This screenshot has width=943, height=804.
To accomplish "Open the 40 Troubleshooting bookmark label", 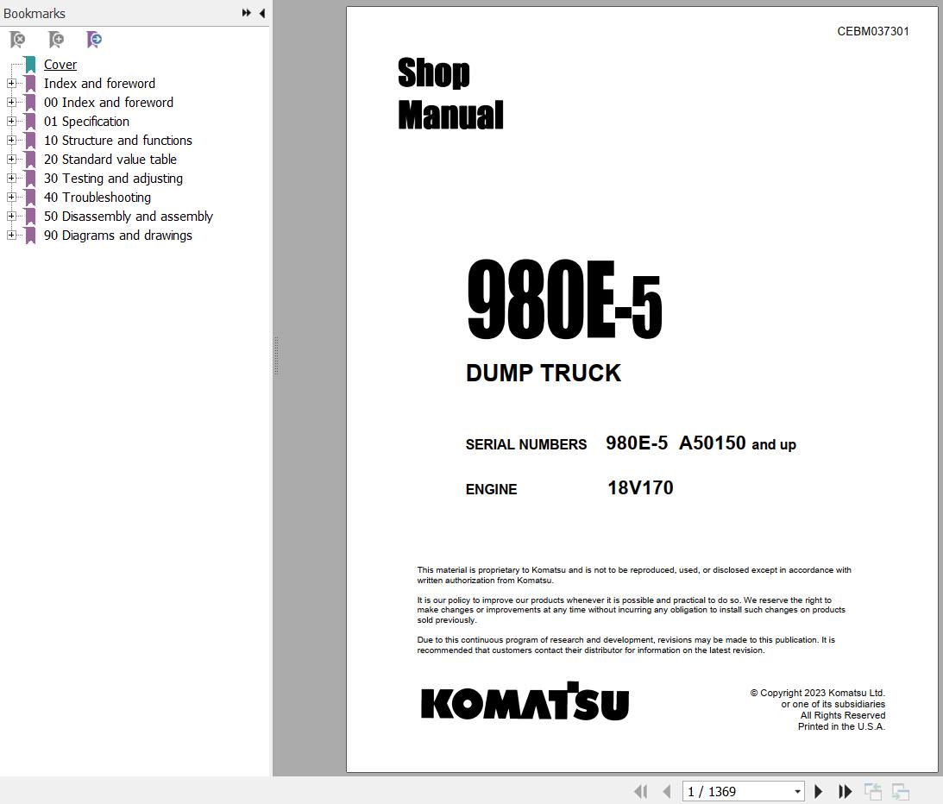I will (x=97, y=198).
